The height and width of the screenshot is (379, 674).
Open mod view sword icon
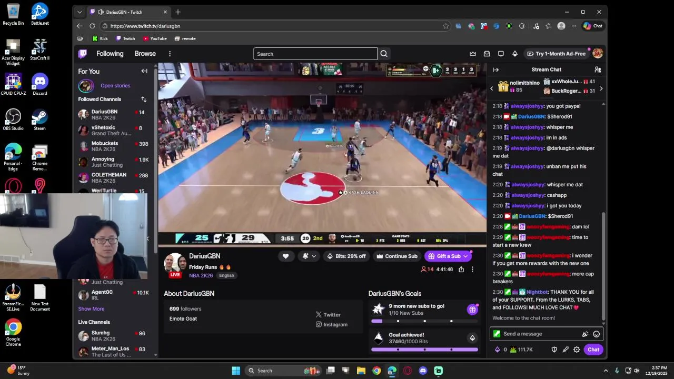click(x=566, y=350)
